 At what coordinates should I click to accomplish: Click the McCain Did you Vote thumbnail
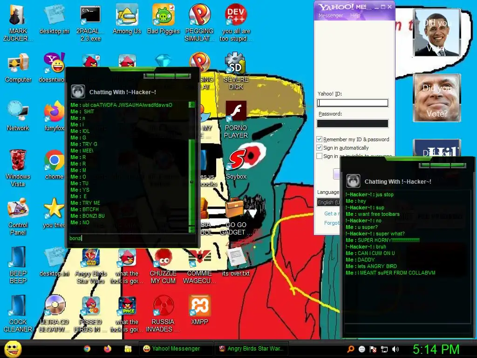click(x=437, y=98)
